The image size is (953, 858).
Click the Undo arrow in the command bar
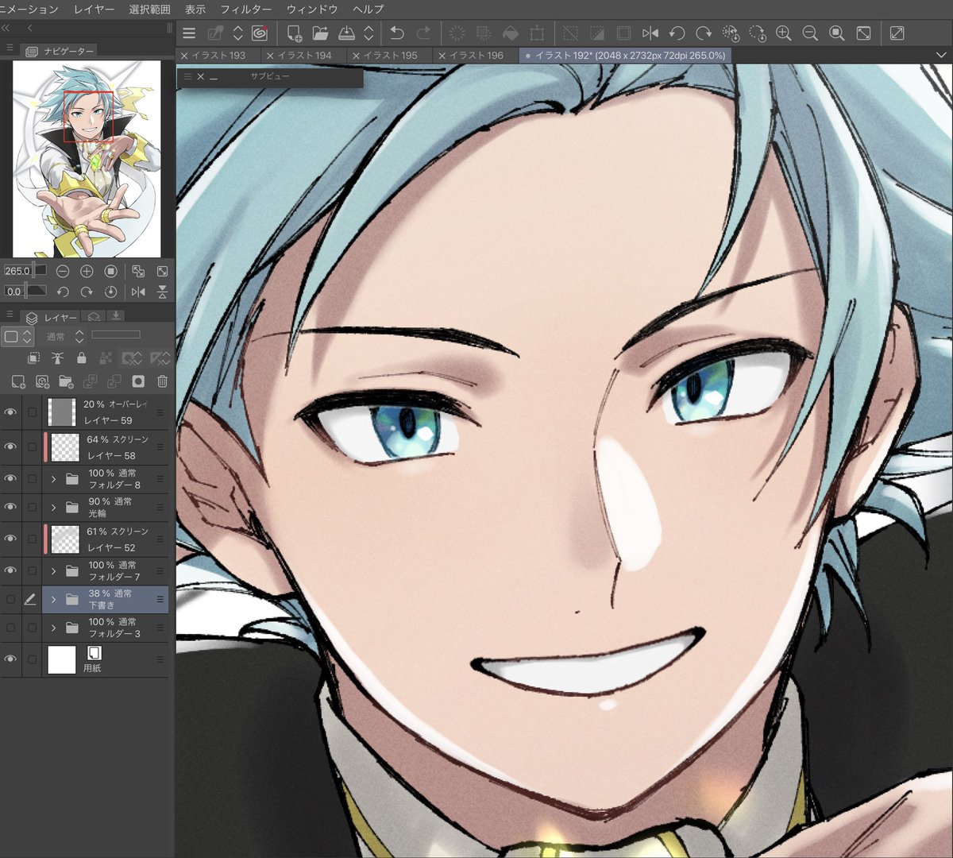397,33
